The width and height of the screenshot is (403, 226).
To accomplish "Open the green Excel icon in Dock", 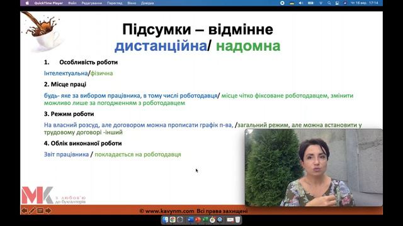I will (205, 220).
